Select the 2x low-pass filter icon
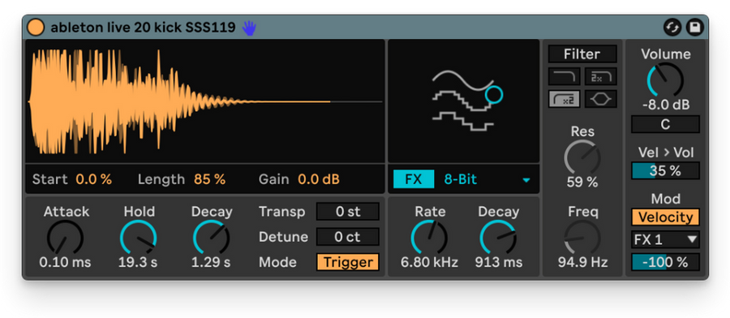This screenshot has height=318, width=730. point(600,76)
